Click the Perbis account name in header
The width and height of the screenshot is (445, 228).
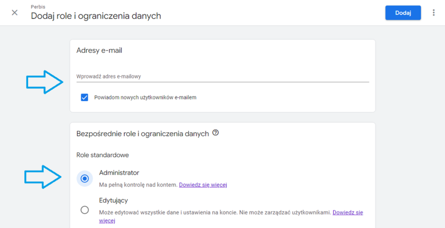coord(38,7)
